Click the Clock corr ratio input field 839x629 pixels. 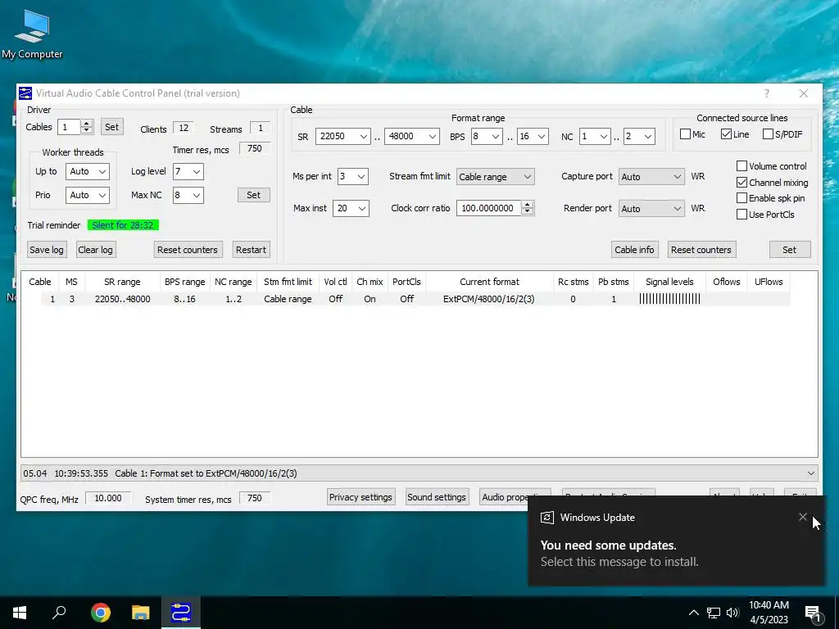click(x=488, y=208)
